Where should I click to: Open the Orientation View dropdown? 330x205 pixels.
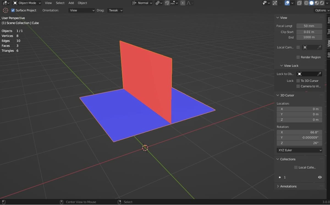[82, 10]
